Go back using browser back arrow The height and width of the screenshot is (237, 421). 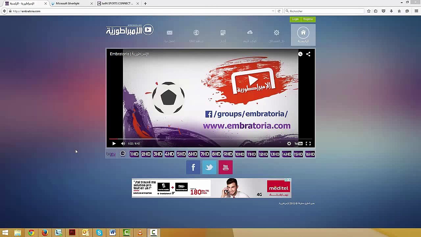coord(4,11)
